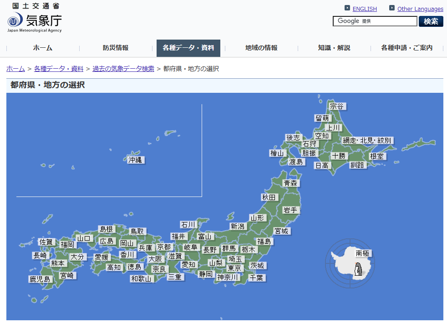447x323 pixels.
Task: Select 沖縄 on the map
Action: pos(135,160)
